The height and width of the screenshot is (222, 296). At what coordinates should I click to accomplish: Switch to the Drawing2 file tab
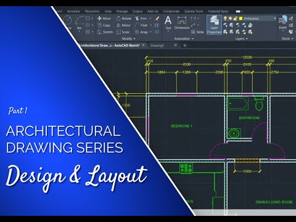click(157, 46)
